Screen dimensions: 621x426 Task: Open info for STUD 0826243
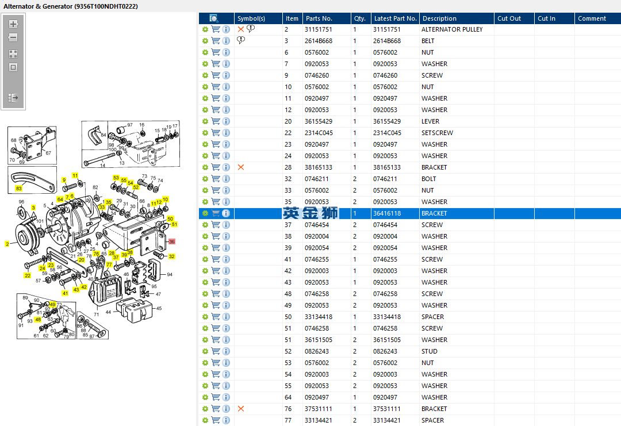(x=226, y=351)
